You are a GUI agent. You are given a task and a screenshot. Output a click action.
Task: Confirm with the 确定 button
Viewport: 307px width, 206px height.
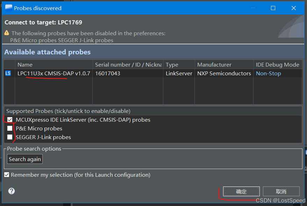pyautogui.click(x=241, y=191)
